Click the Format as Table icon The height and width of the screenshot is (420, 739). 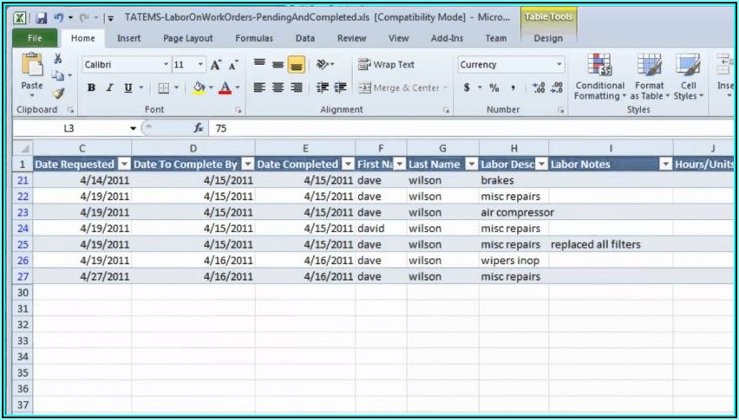point(648,77)
